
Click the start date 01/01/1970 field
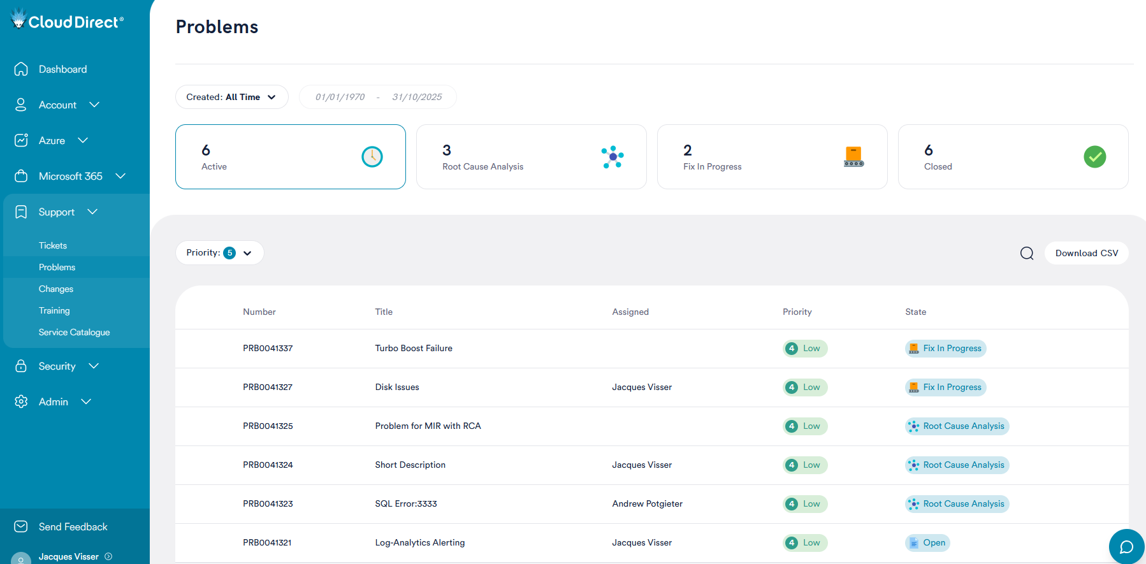(x=340, y=97)
